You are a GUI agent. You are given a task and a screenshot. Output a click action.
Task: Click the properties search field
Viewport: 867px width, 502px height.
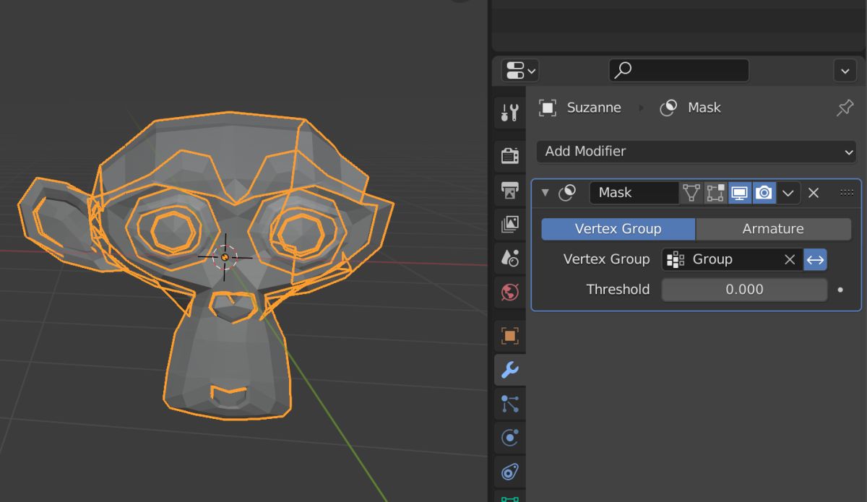(679, 70)
